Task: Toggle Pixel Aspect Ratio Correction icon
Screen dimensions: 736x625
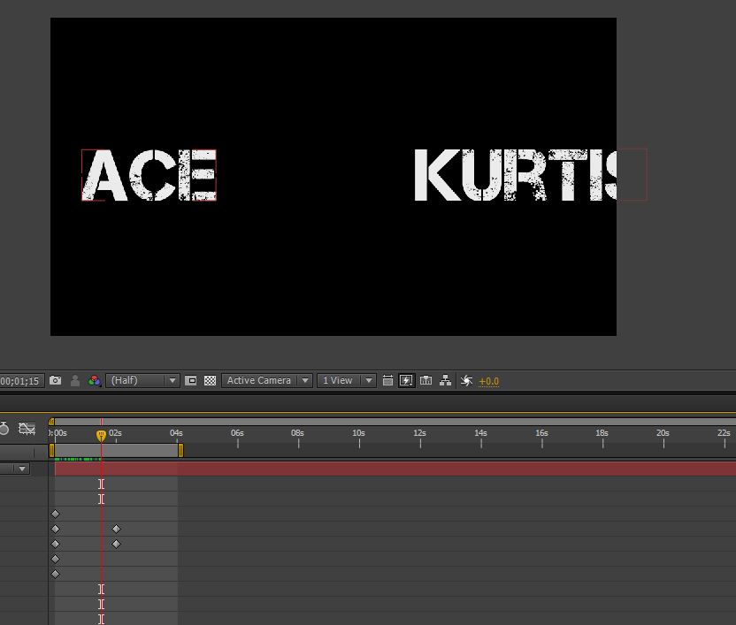Action: 387,380
